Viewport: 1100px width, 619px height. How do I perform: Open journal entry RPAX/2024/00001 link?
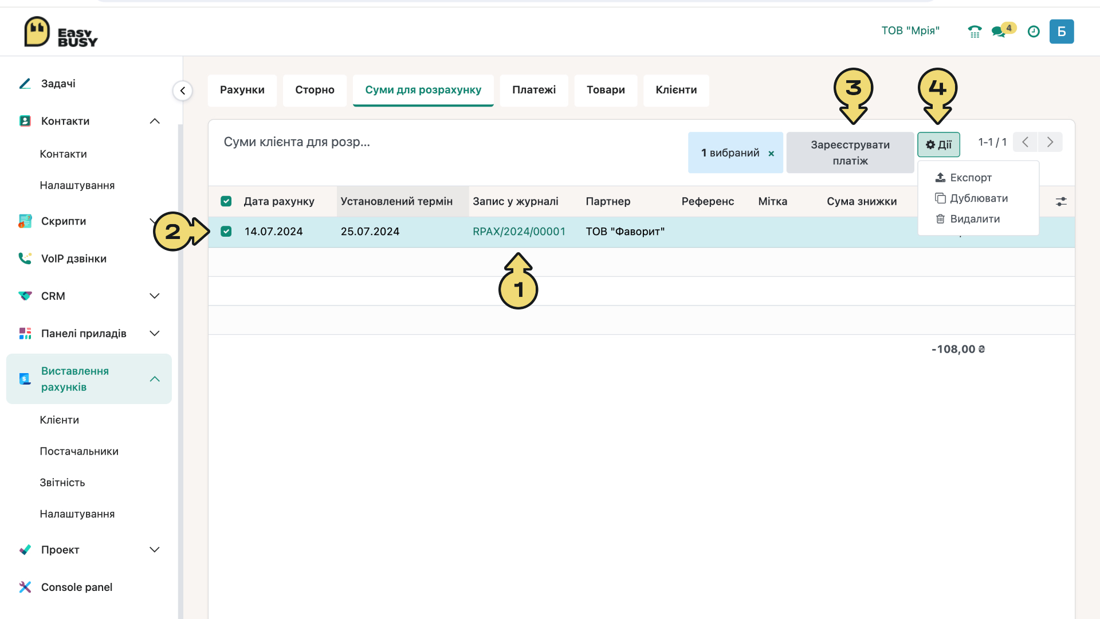pyautogui.click(x=519, y=232)
